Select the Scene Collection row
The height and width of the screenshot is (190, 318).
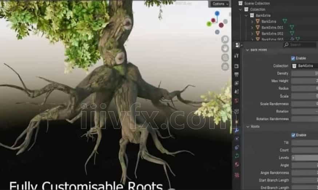pyautogui.click(x=257, y=3)
